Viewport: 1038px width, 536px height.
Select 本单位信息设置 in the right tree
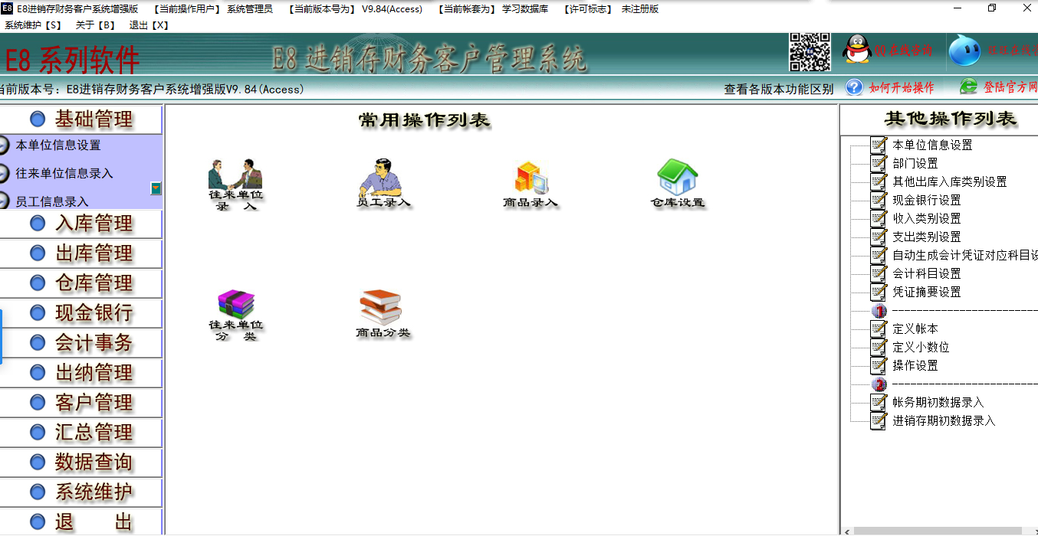(932, 145)
